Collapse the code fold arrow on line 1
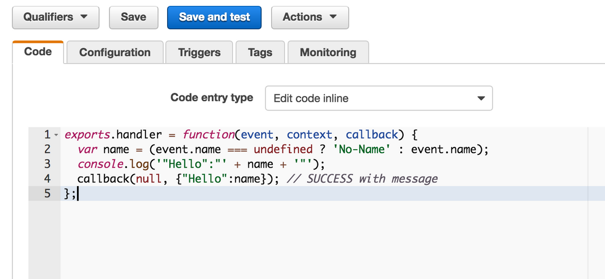This screenshot has width=605, height=279. click(x=56, y=135)
